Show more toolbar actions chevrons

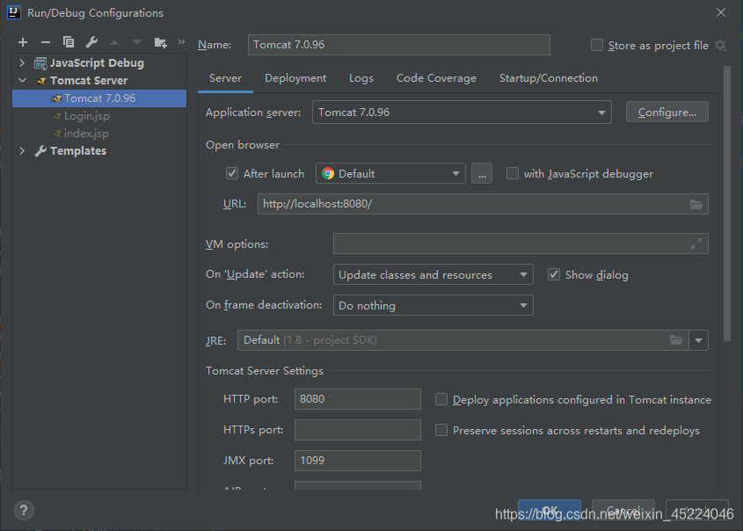click(181, 42)
